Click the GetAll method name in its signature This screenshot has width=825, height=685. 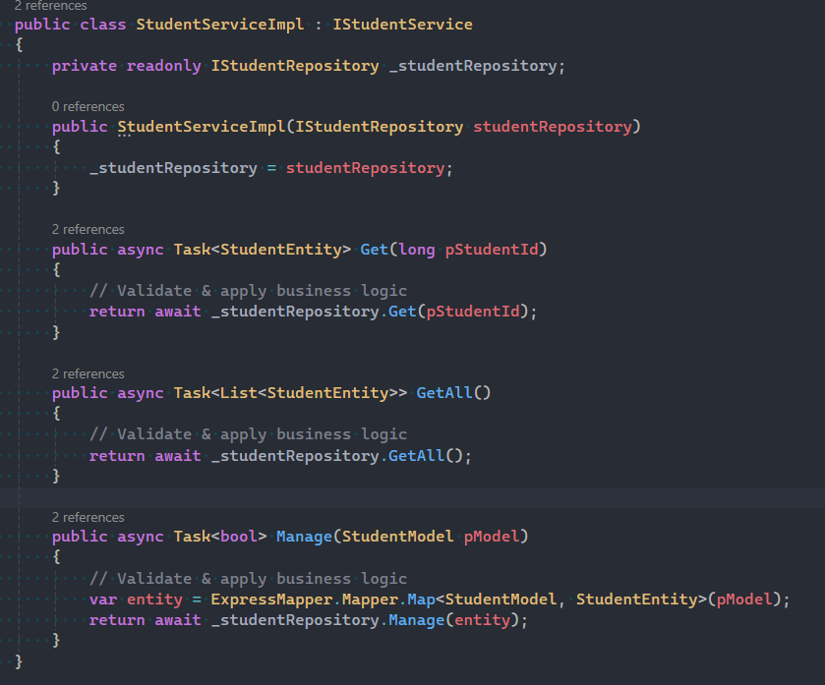click(x=444, y=393)
